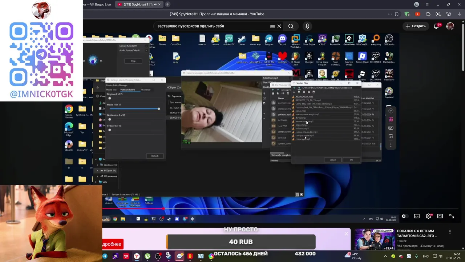
Task: Click the Создать create button
Action: [415, 26]
